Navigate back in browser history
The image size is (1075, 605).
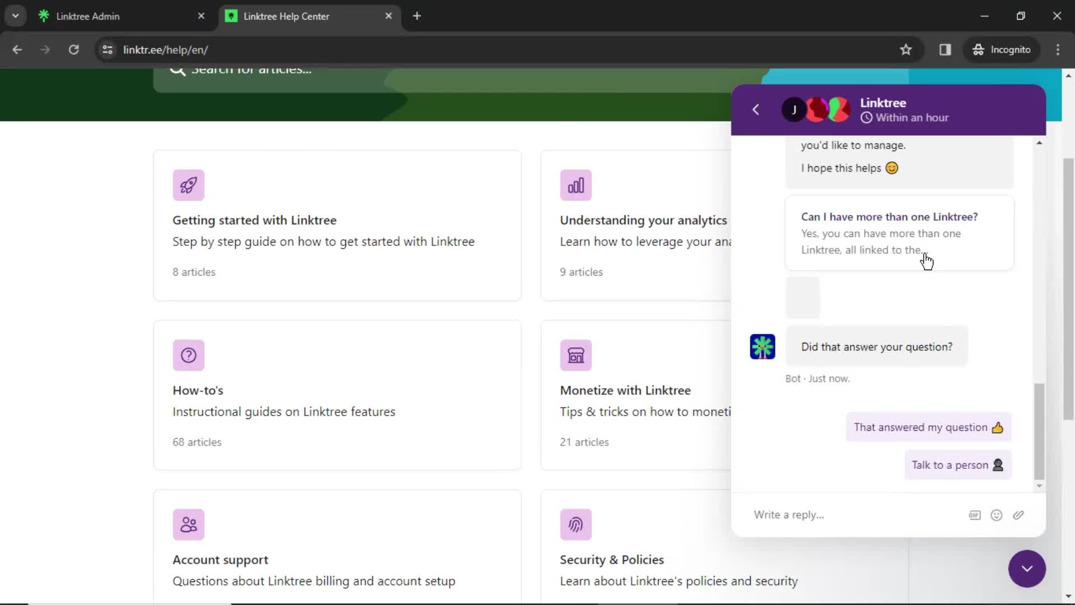[17, 49]
